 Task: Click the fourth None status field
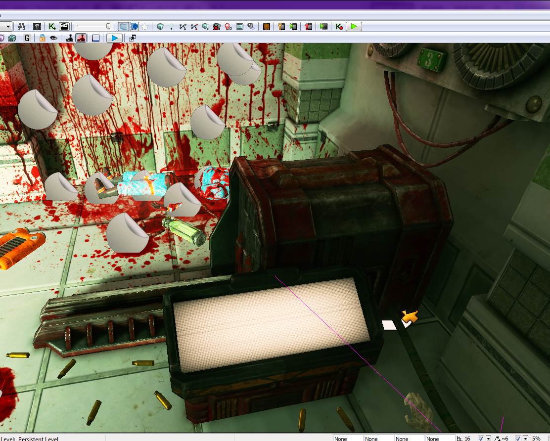tap(440, 438)
